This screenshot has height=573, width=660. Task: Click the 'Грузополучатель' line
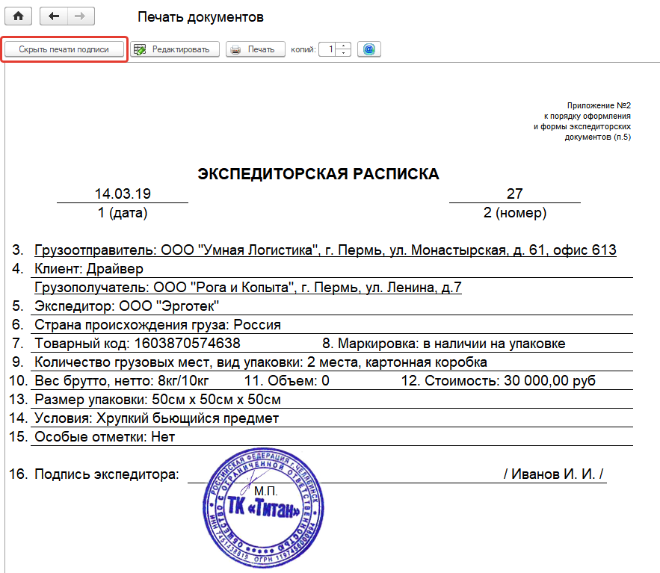248,288
